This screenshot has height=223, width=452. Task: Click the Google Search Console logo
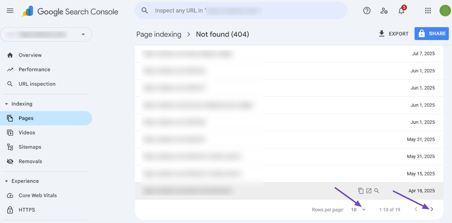pos(70,12)
